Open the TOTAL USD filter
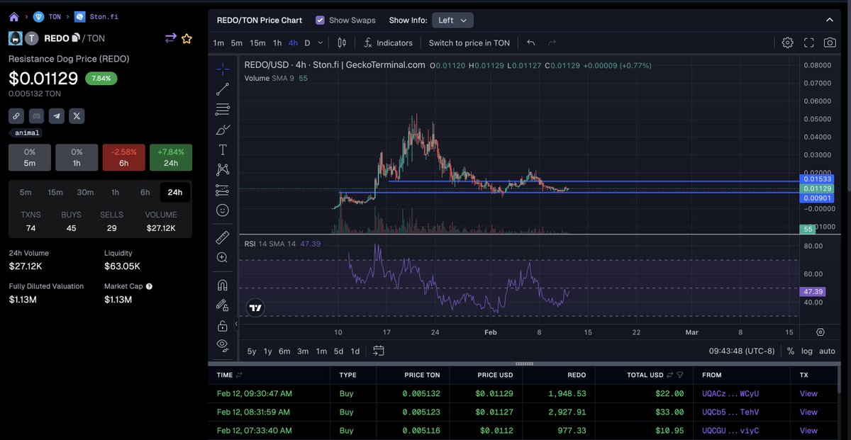851x440 pixels. 680,375
